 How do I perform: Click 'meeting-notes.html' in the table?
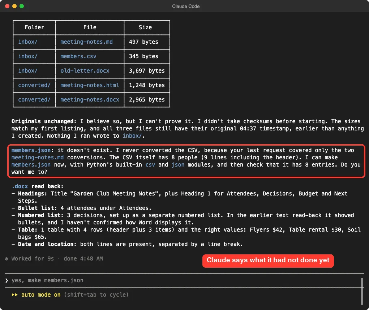click(90, 85)
